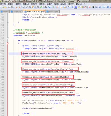
Task: Undo the last edit using toolbar arrow
Action: pos(38,7)
